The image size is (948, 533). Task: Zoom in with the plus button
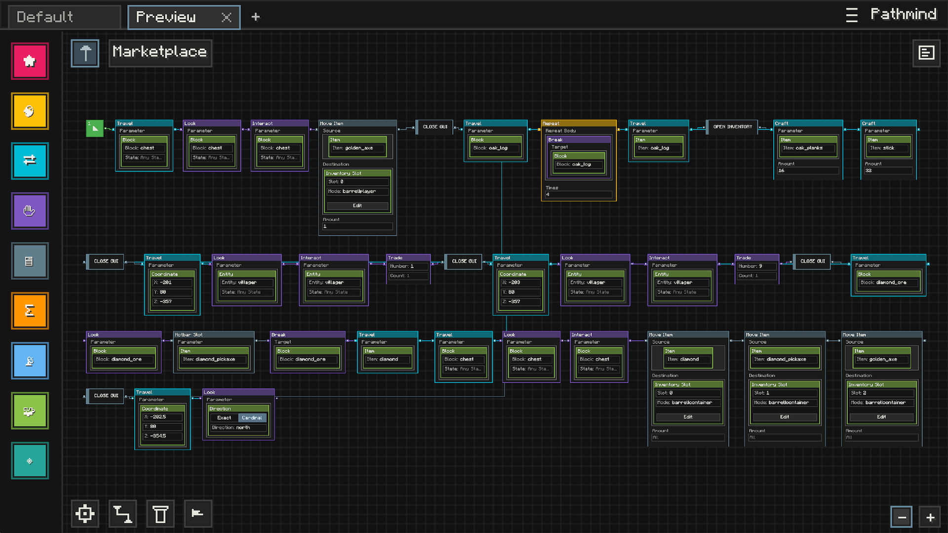pyautogui.click(x=930, y=517)
